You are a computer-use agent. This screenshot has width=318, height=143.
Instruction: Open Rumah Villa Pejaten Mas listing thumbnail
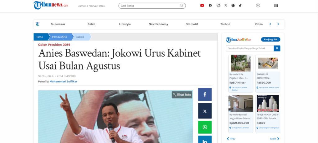(x=241, y=63)
